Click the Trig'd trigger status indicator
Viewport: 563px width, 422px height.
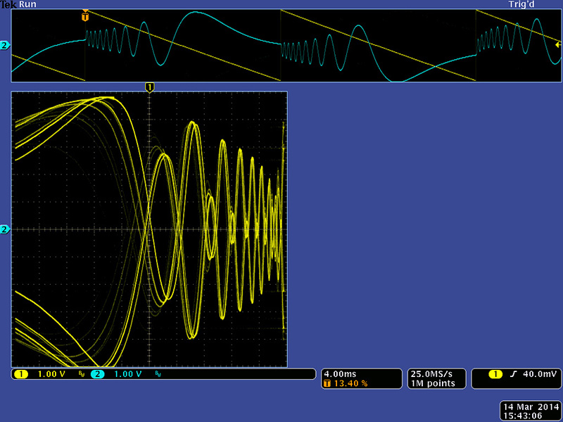524,4
